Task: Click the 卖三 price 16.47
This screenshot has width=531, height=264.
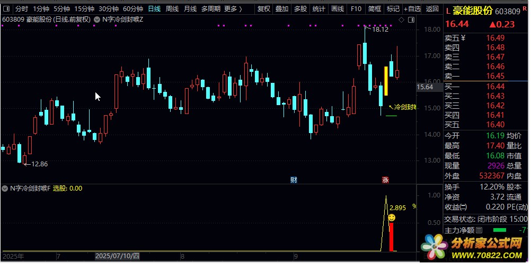Action: click(x=495, y=57)
